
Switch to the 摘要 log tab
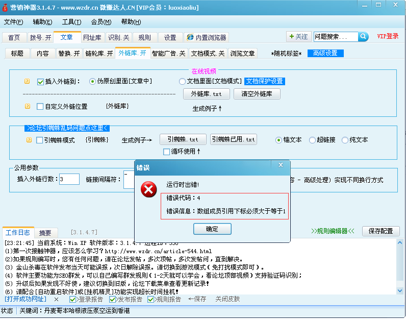pos(45,233)
